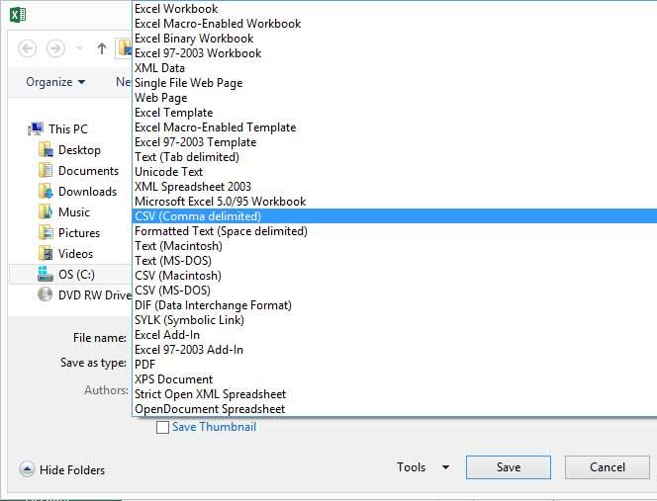The image size is (657, 501).
Task: Select Music folder icon in navigation pane
Action: 46,212
